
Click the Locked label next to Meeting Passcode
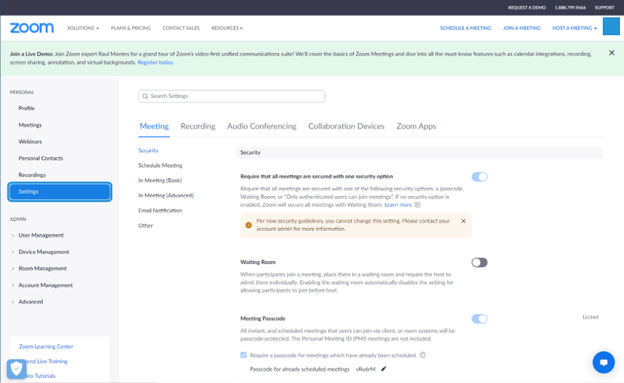[x=591, y=317]
